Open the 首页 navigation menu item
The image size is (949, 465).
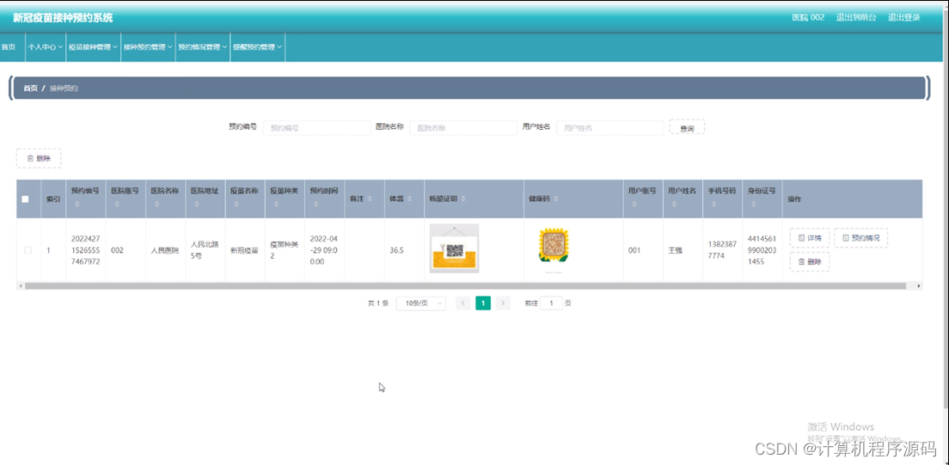click(9, 47)
